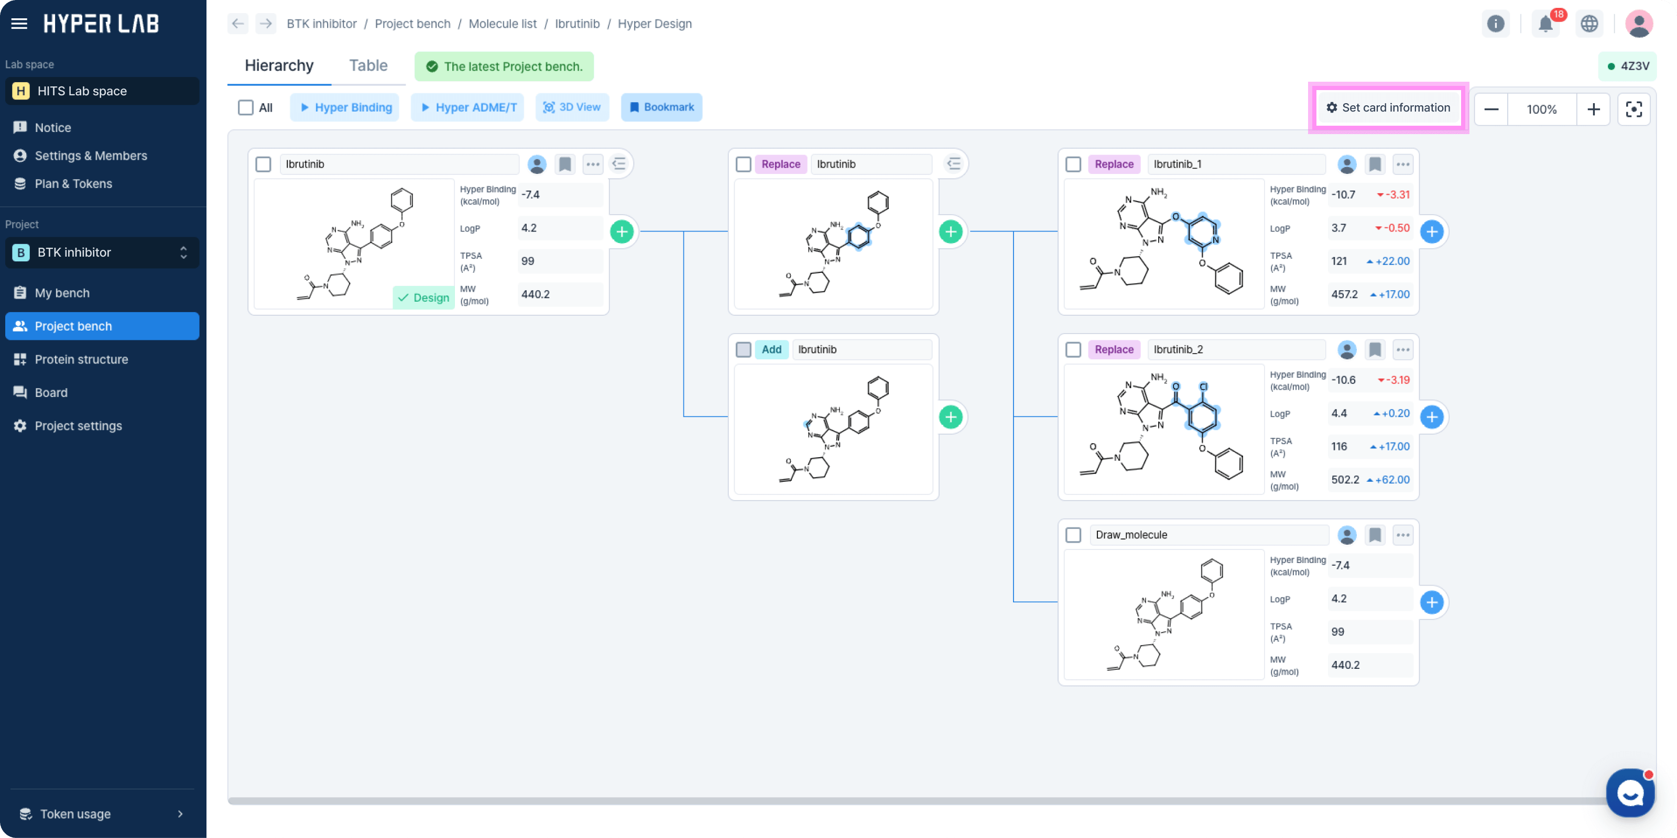This screenshot has width=1677, height=838.
Task: Increase zoom with the plus button
Action: point(1593,108)
